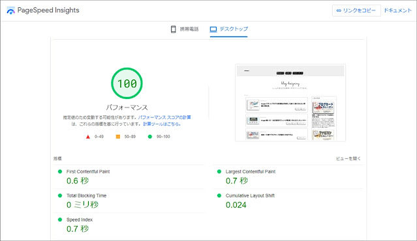Select the デスクトップ tab

[228, 29]
